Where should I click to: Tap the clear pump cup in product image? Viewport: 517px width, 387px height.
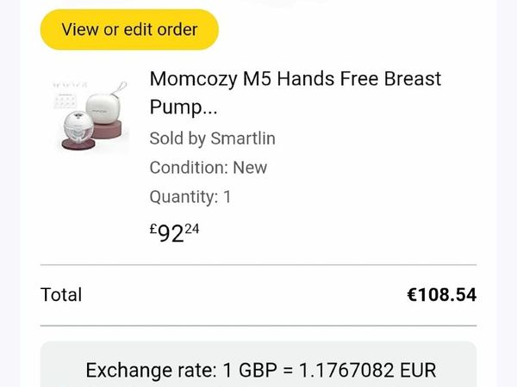pyautogui.click(x=78, y=127)
